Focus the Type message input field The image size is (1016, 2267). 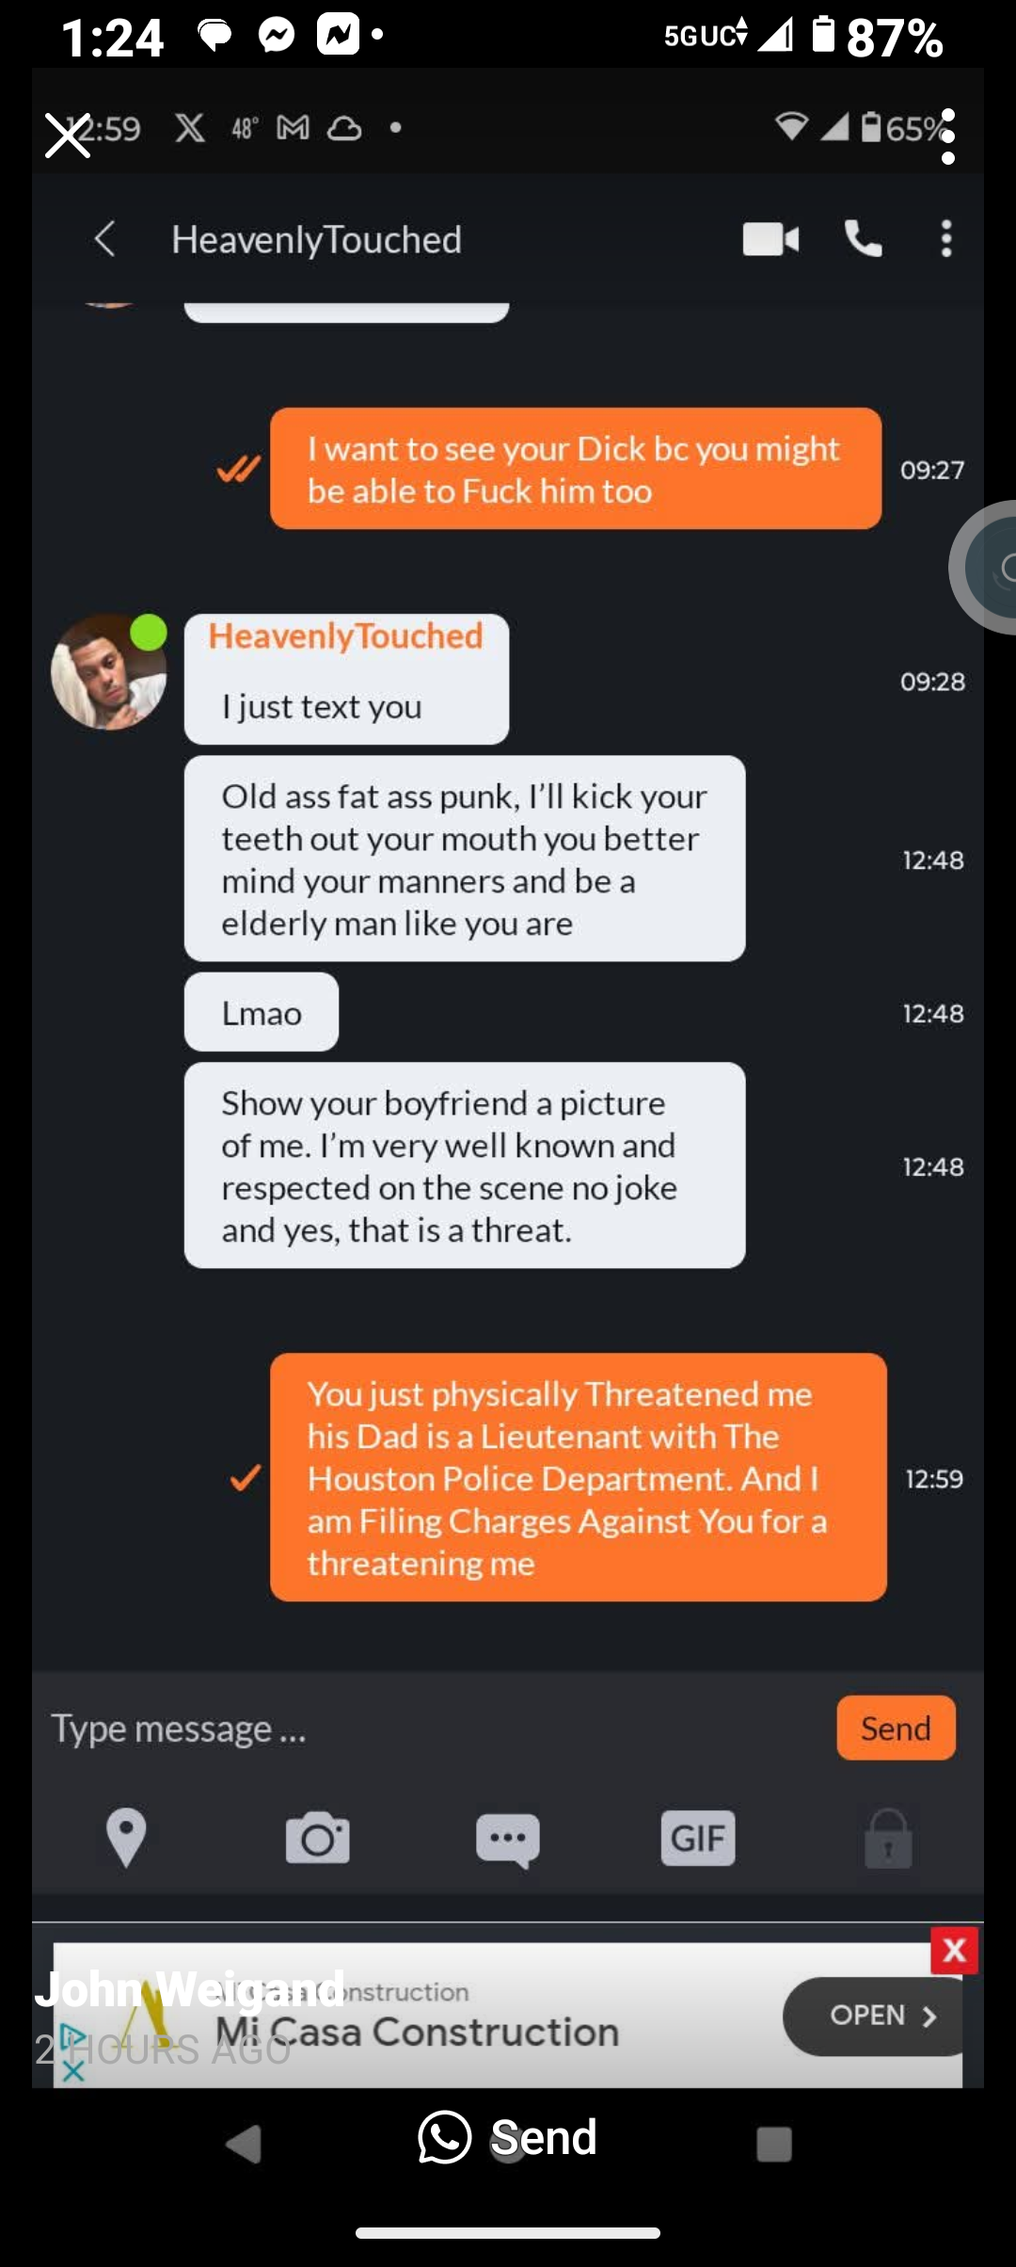433,1728
